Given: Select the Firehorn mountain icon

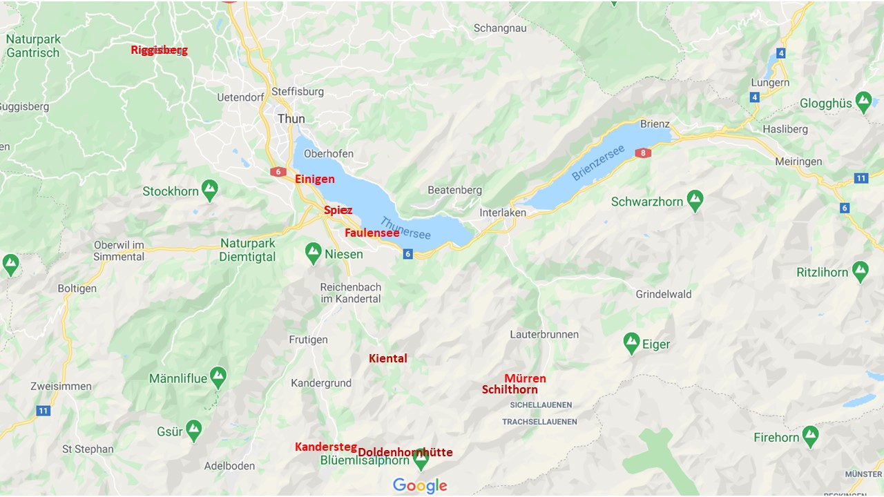Looking at the screenshot, I should [811, 436].
